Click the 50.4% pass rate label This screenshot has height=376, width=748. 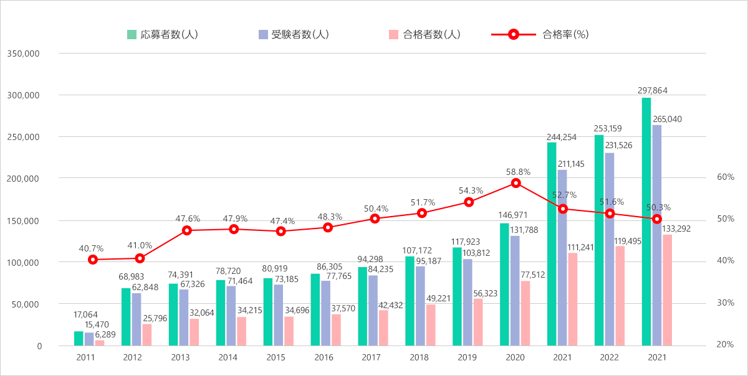376,209
